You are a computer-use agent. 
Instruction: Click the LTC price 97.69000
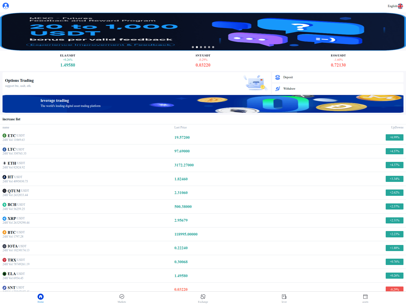click(x=182, y=151)
